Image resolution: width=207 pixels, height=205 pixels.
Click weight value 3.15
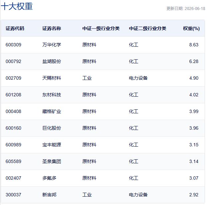(x=194, y=145)
